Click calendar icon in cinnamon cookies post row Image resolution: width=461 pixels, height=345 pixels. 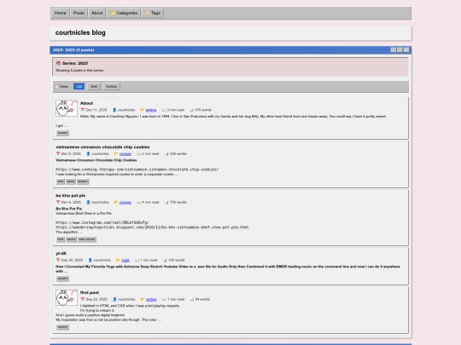pos(58,153)
